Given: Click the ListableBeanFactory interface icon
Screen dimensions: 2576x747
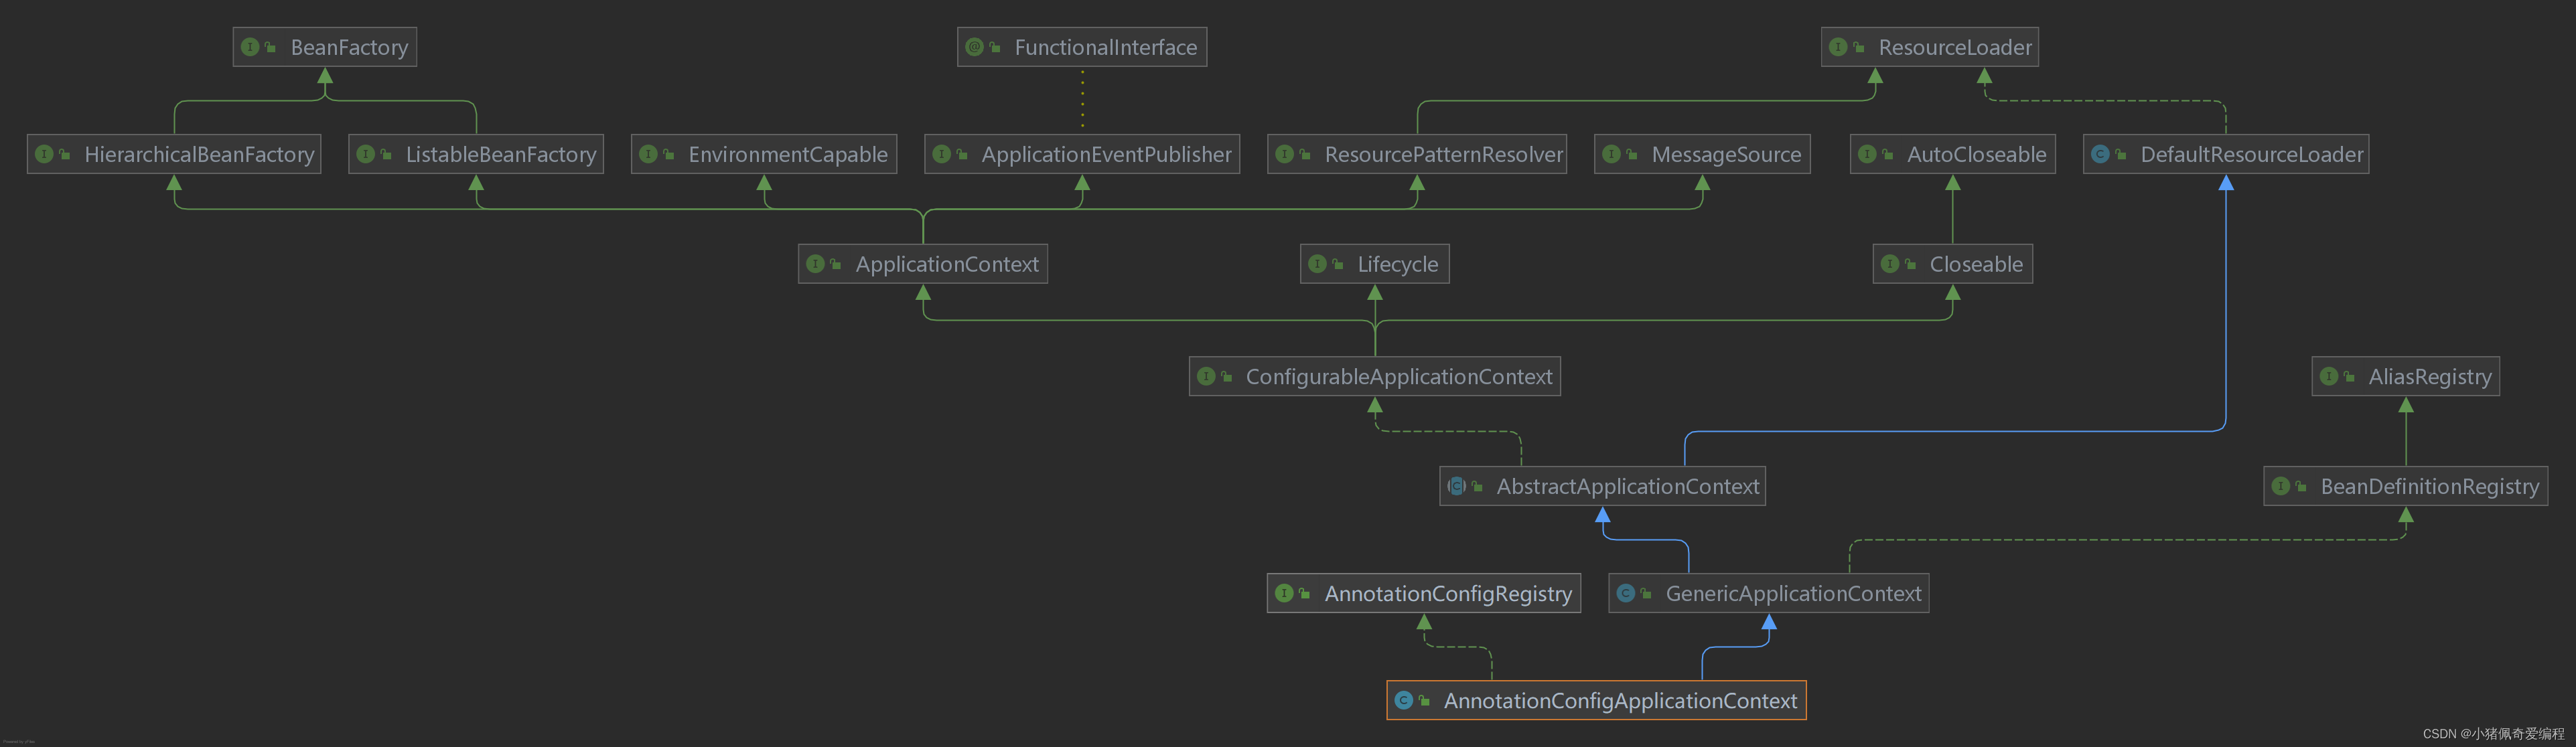Looking at the screenshot, I should (x=365, y=154).
